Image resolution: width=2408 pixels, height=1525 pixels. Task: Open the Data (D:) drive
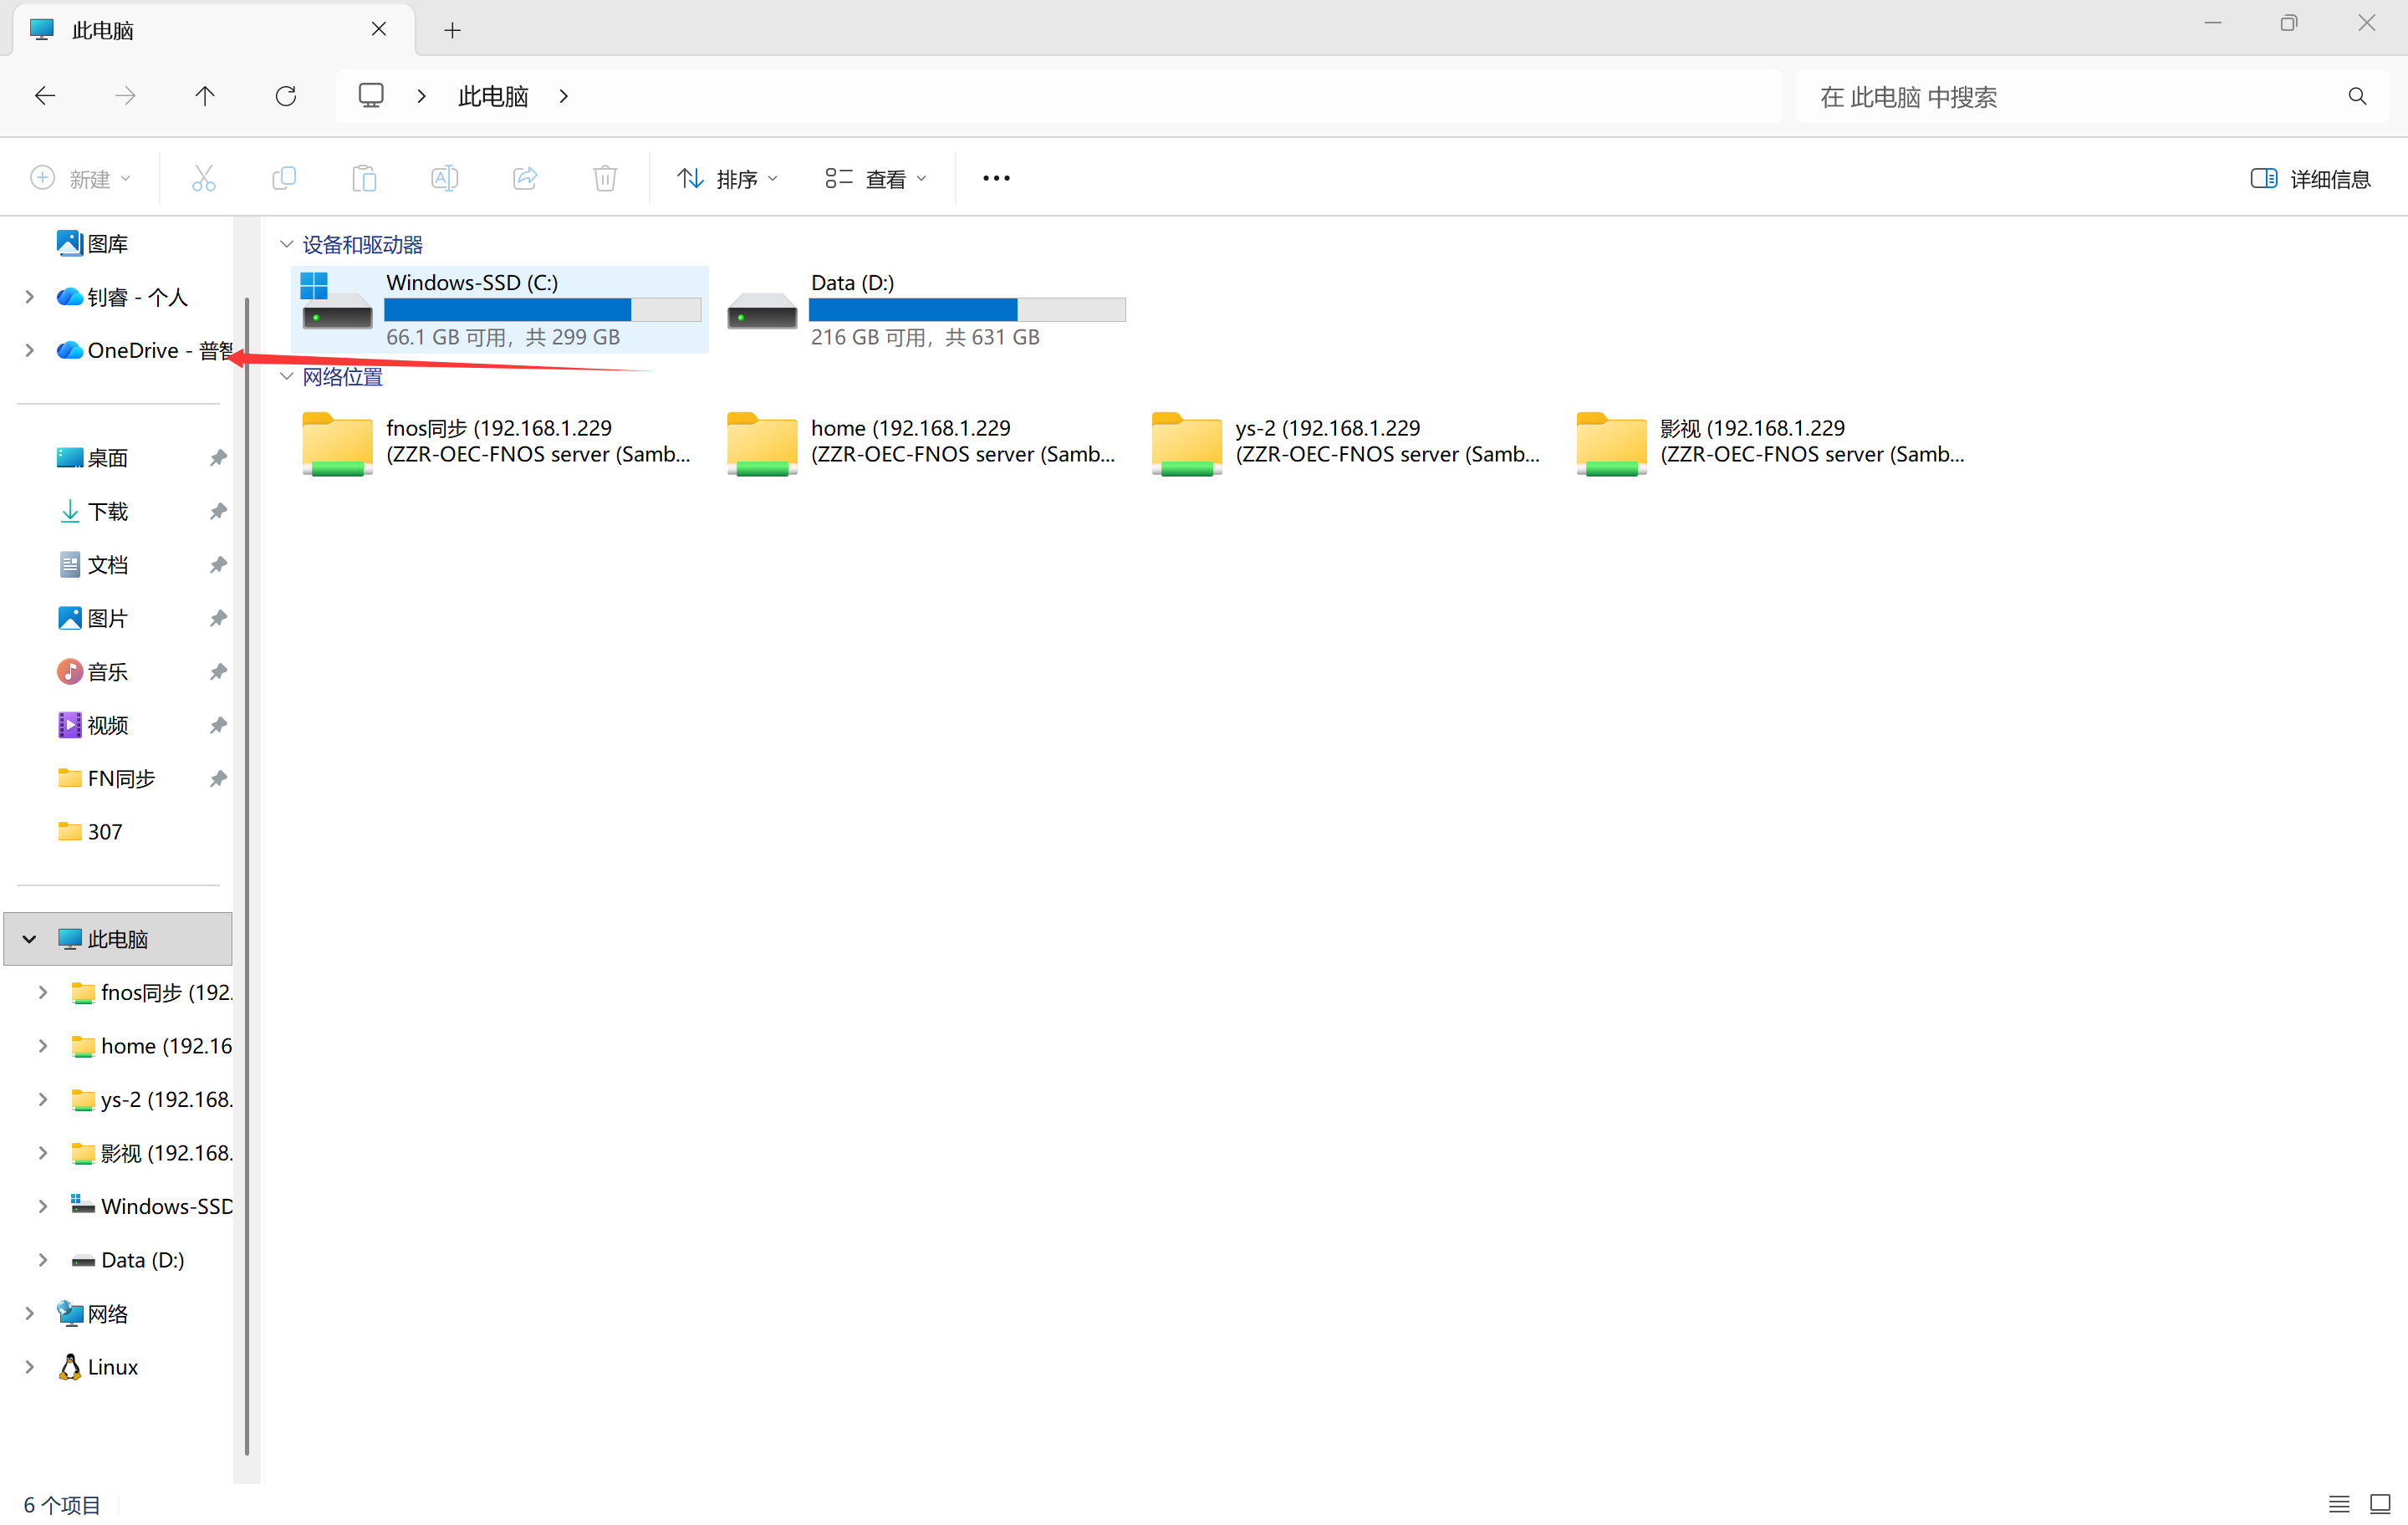pos(925,309)
